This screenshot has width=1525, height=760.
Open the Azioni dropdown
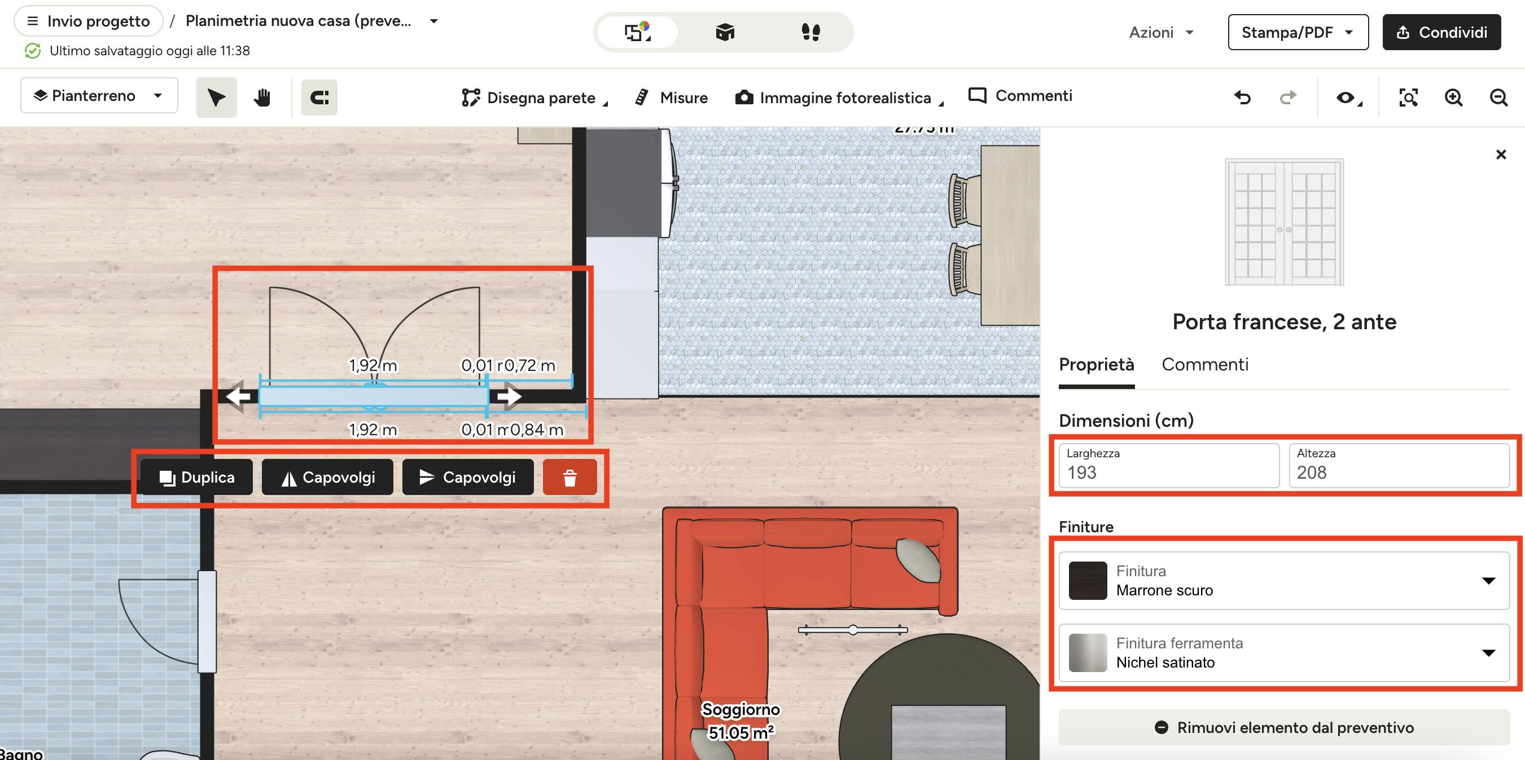1161,32
